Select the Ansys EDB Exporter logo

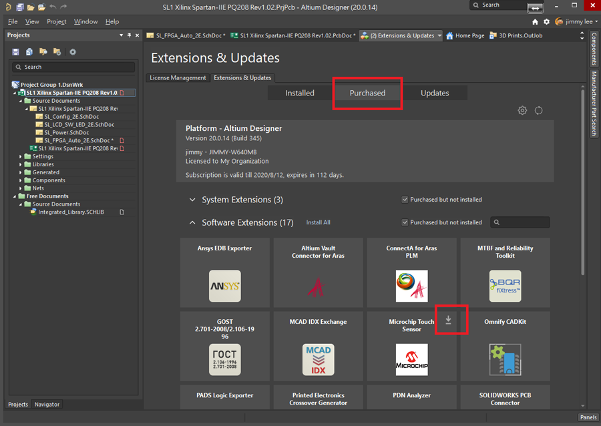pyautogui.click(x=224, y=286)
